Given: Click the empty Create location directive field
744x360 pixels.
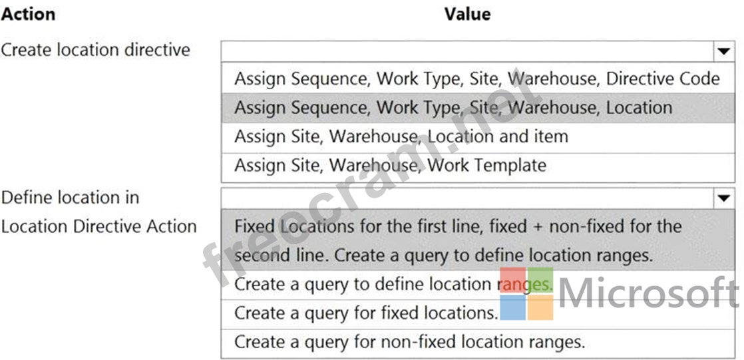Looking at the screenshot, I should point(466,51).
